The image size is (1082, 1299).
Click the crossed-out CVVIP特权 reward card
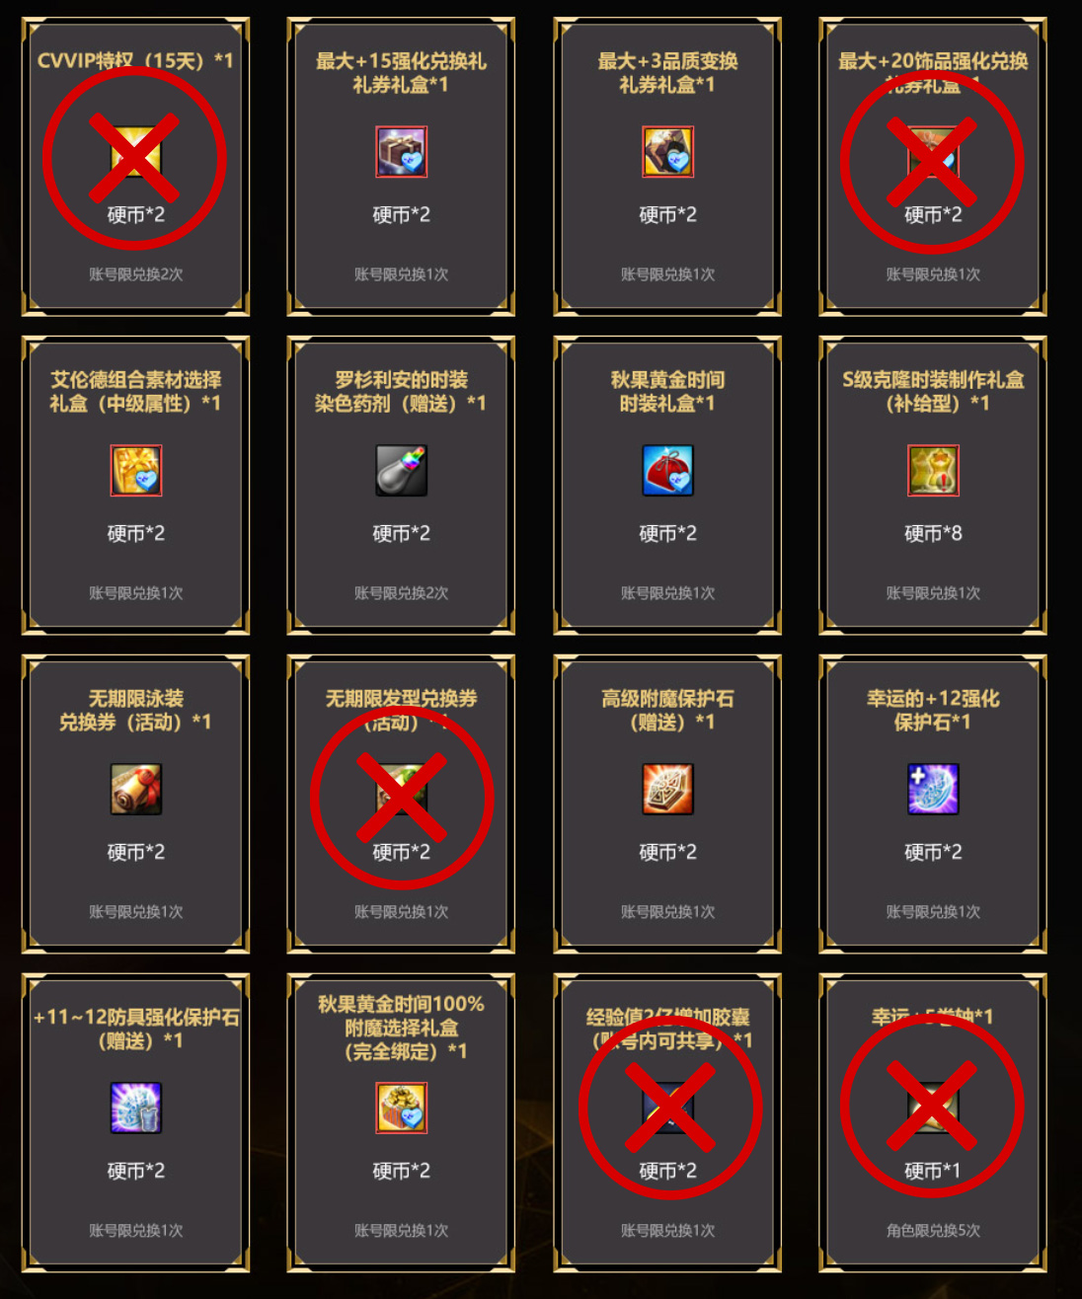coord(135,166)
